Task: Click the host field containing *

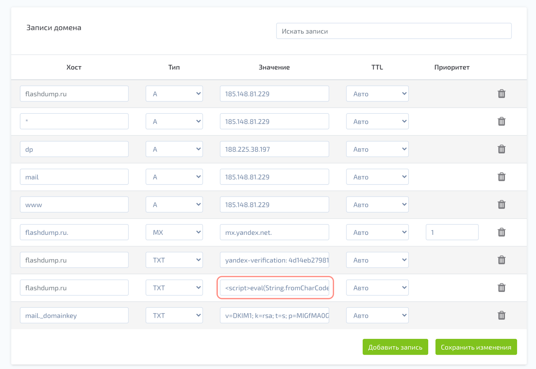Action: point(74,121)
